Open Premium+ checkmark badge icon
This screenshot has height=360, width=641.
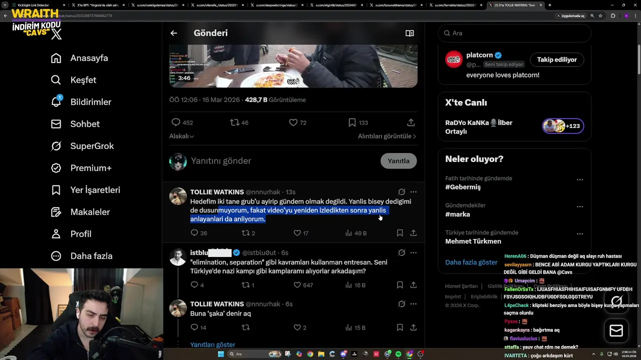[x=56, y=168]
